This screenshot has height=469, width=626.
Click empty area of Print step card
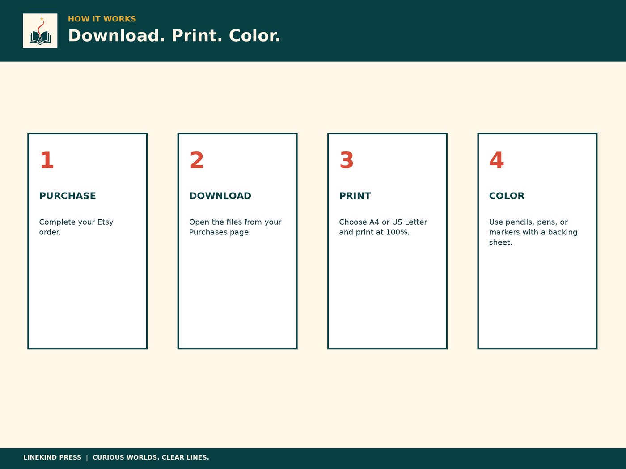(x=387, y=295)
